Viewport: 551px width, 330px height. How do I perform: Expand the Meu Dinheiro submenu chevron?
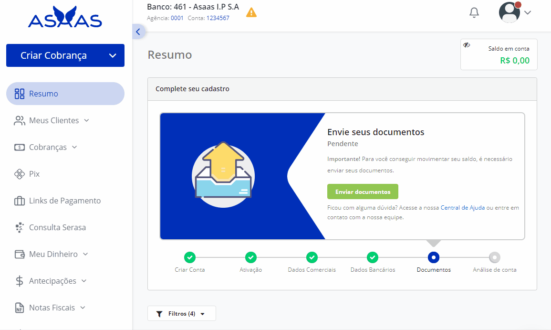pos(85,254)
